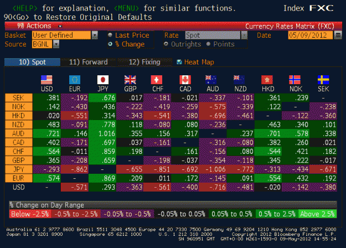Click the -0.5% to -2.5% legend swatch

coord(76,214)
